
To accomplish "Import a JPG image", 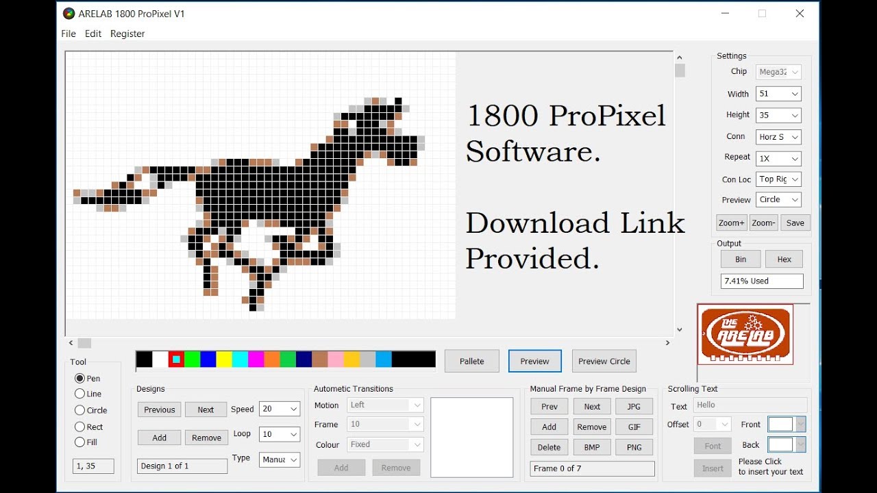I will pyautogui.click(x=634, y=406).
